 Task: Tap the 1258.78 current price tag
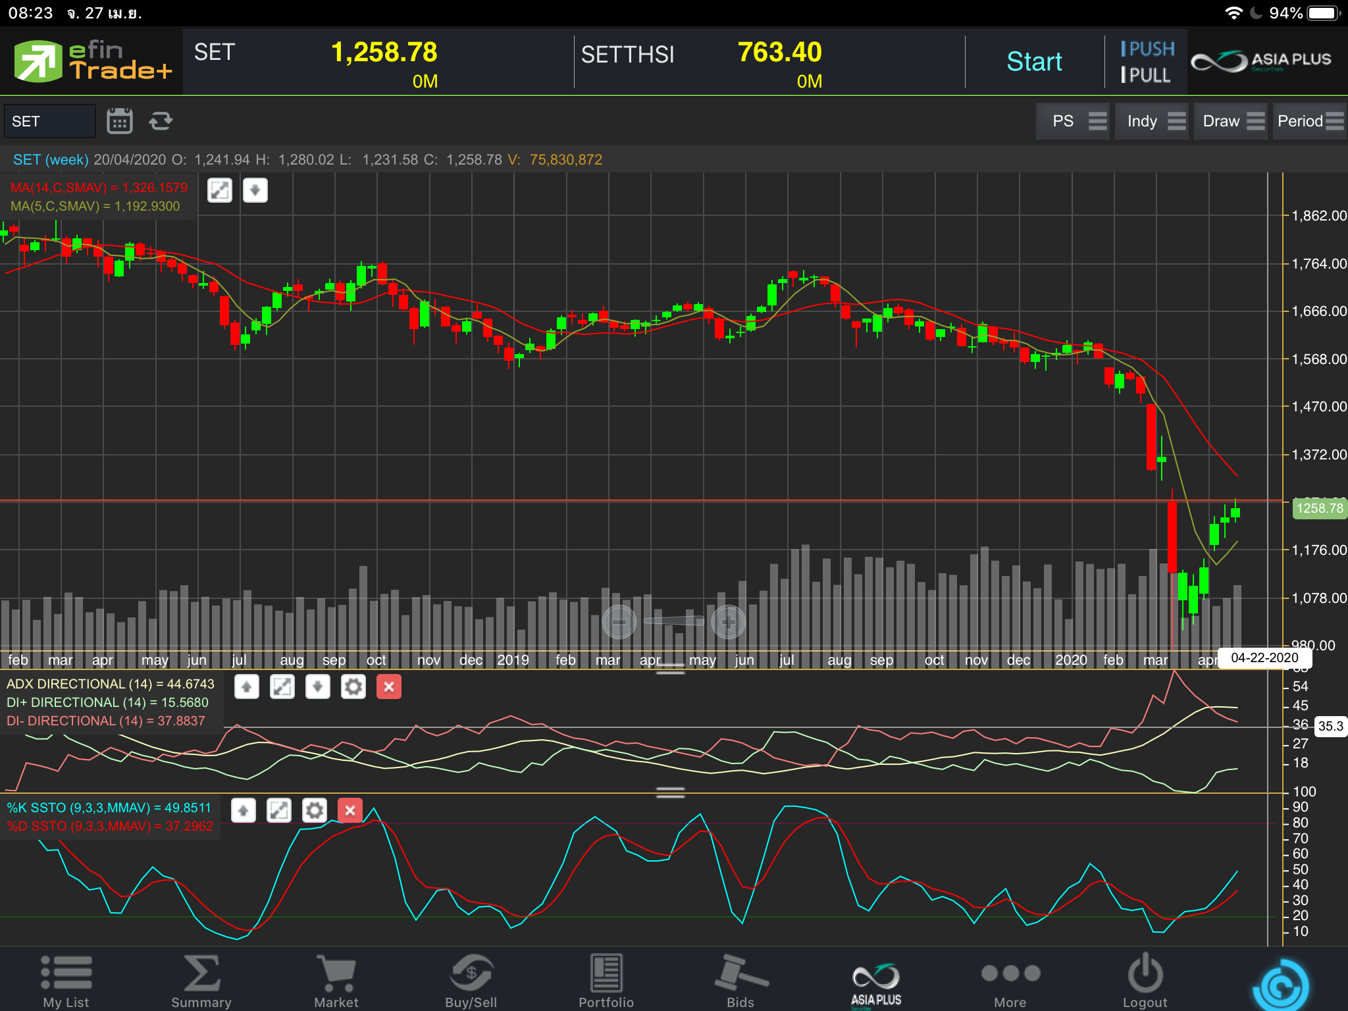[1320, 508]
